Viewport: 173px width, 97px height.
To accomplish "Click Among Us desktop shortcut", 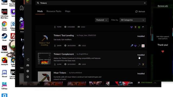I will pyautogui.click(x=4, y=61).
